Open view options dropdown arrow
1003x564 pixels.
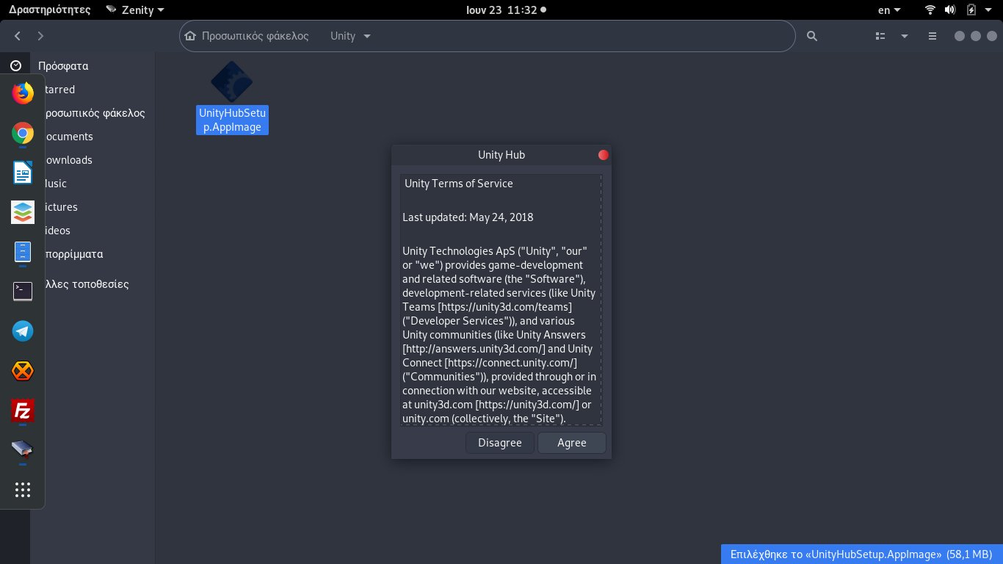(x=905, y=36)
